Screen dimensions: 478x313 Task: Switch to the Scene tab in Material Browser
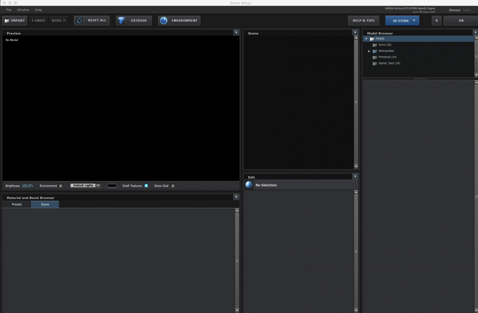tap(45, 205)
